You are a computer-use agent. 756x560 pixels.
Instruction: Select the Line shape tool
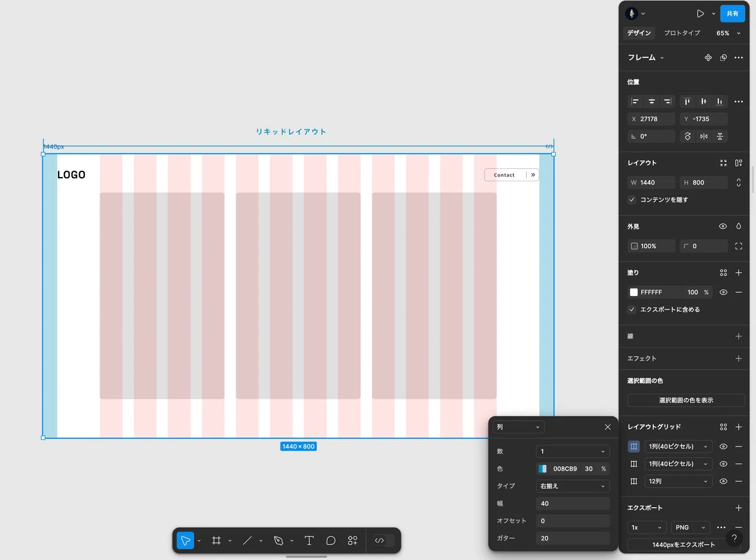(x=247, y=540)
